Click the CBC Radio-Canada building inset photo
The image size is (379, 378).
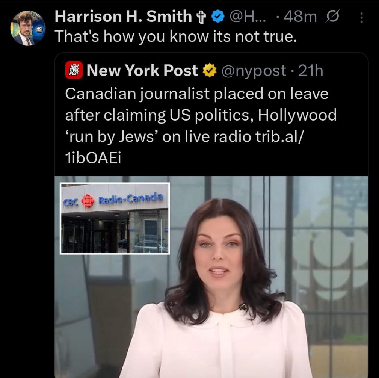pyautogui.click(x=115, y=218)
